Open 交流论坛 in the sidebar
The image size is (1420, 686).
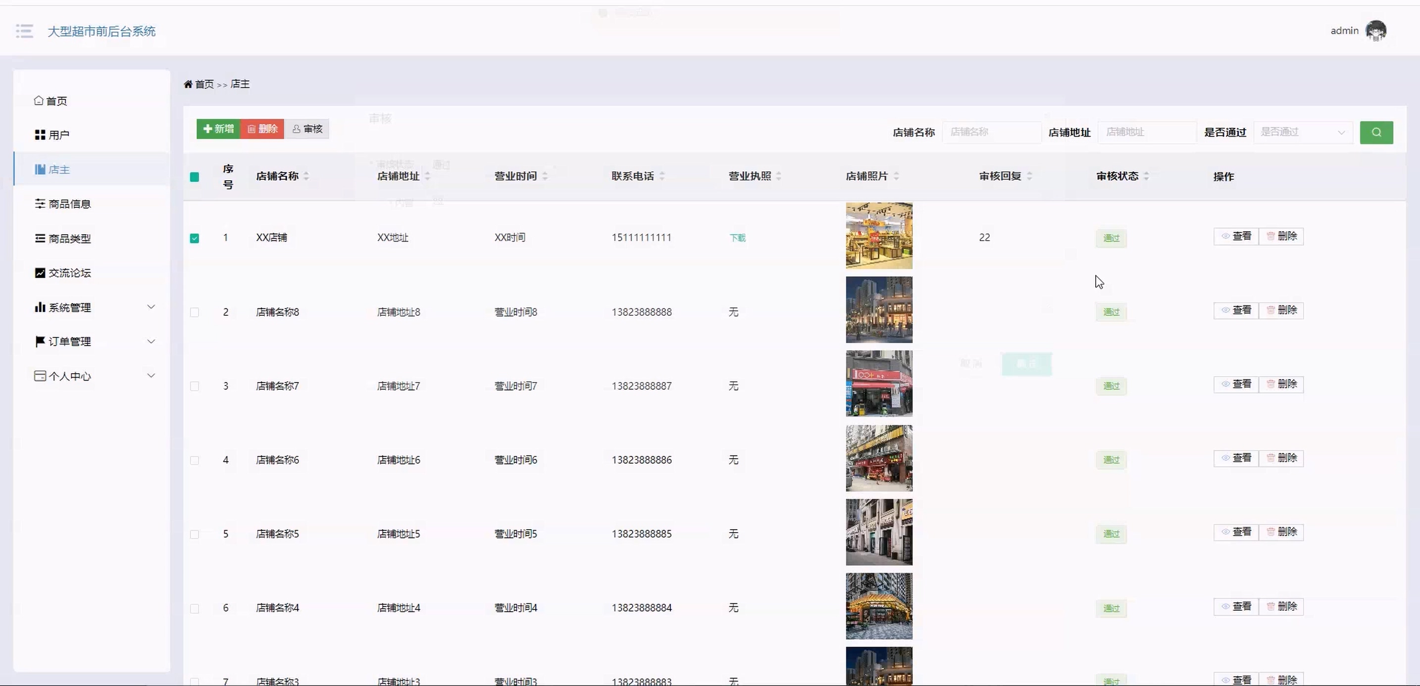pos(69,273)
